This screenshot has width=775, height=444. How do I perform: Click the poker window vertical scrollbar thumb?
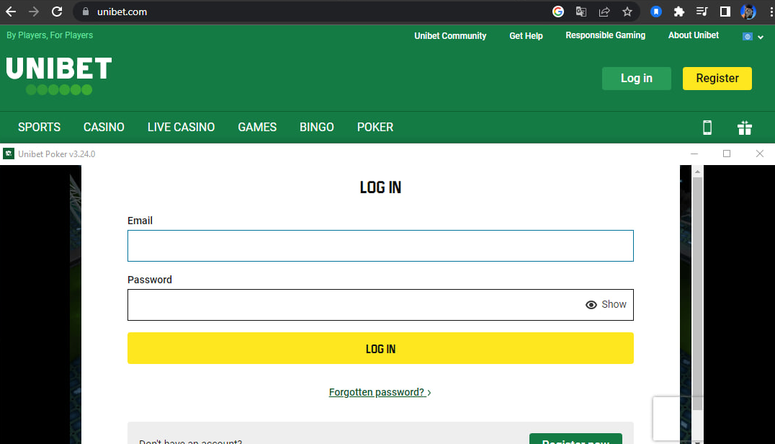tap(697, 293)
